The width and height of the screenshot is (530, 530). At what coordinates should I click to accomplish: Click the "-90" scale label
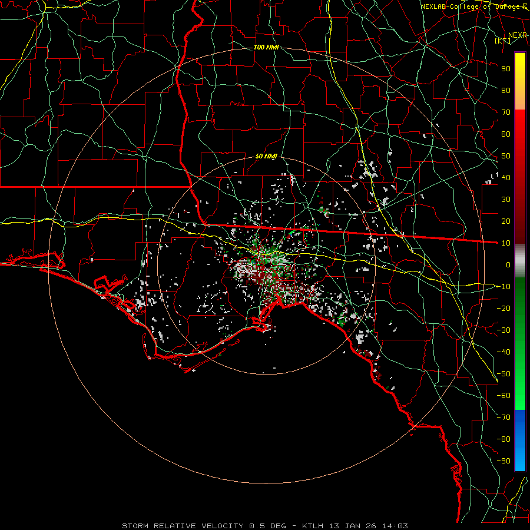(503, 461)
